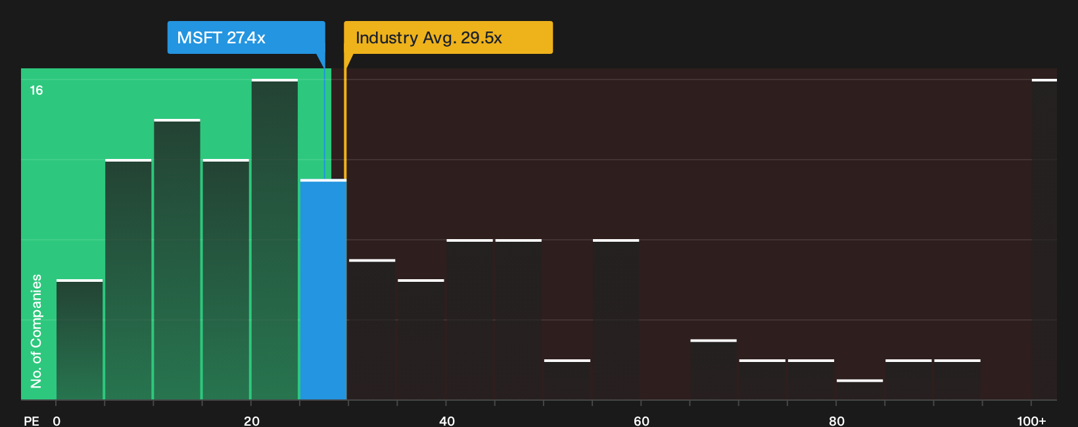The width and height of the screenshot is (1078, 427).
Task: Select the bar at PE 75-80
Action: point(811,380)
